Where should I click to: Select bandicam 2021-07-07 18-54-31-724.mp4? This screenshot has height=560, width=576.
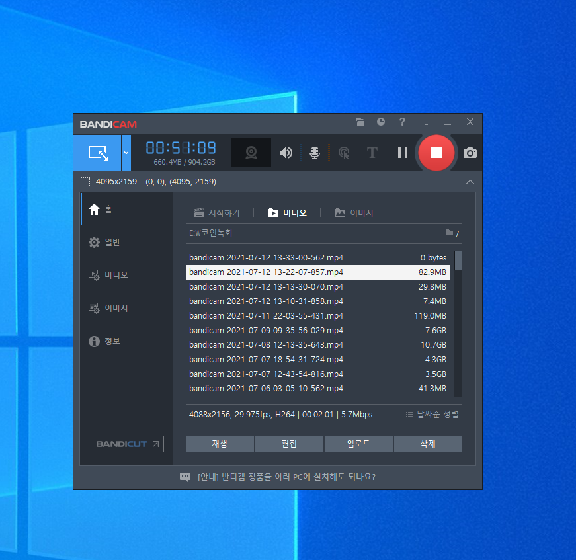317,360
